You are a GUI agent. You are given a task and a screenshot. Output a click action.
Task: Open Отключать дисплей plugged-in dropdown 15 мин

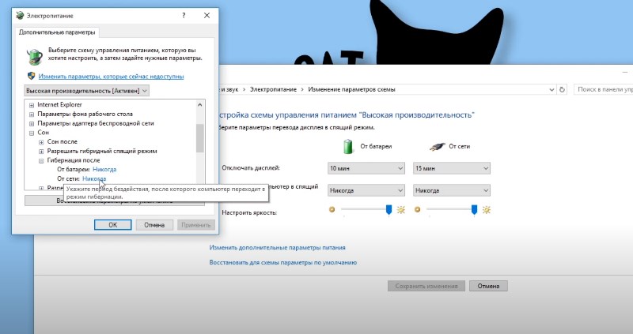coord(452,168)
